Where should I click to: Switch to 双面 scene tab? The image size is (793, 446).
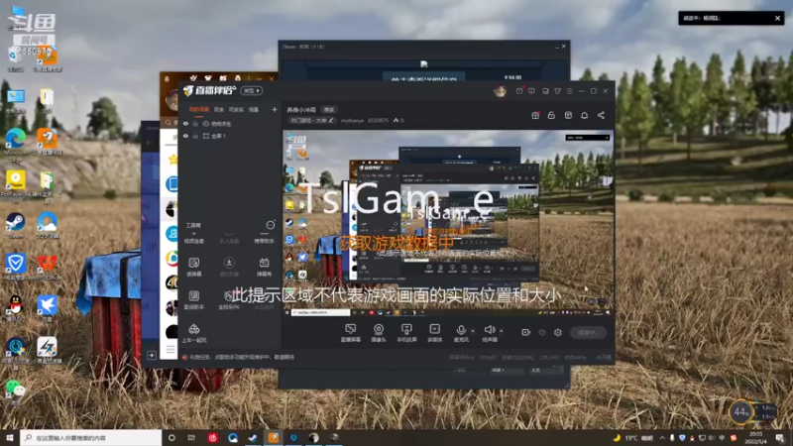[218, 109]
